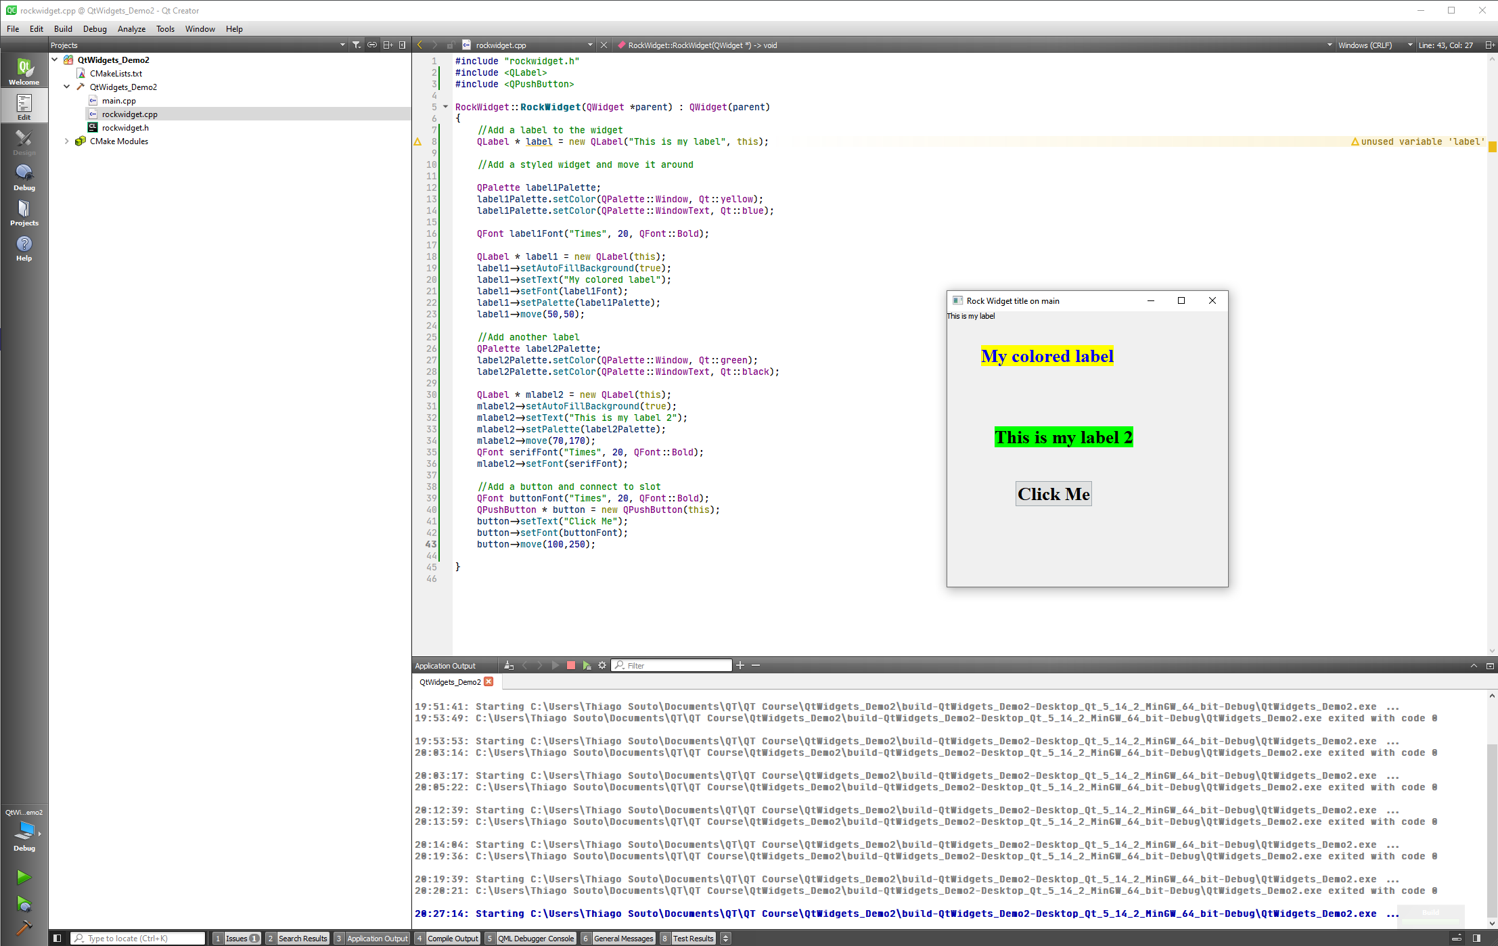Maximize the output pane
This screenshot has width=1498, height=946.
tap(1474, 666)
